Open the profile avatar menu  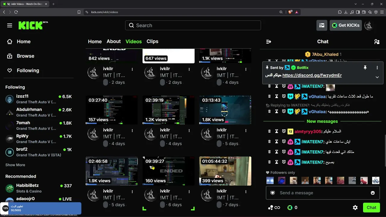(x=369, y=25)
